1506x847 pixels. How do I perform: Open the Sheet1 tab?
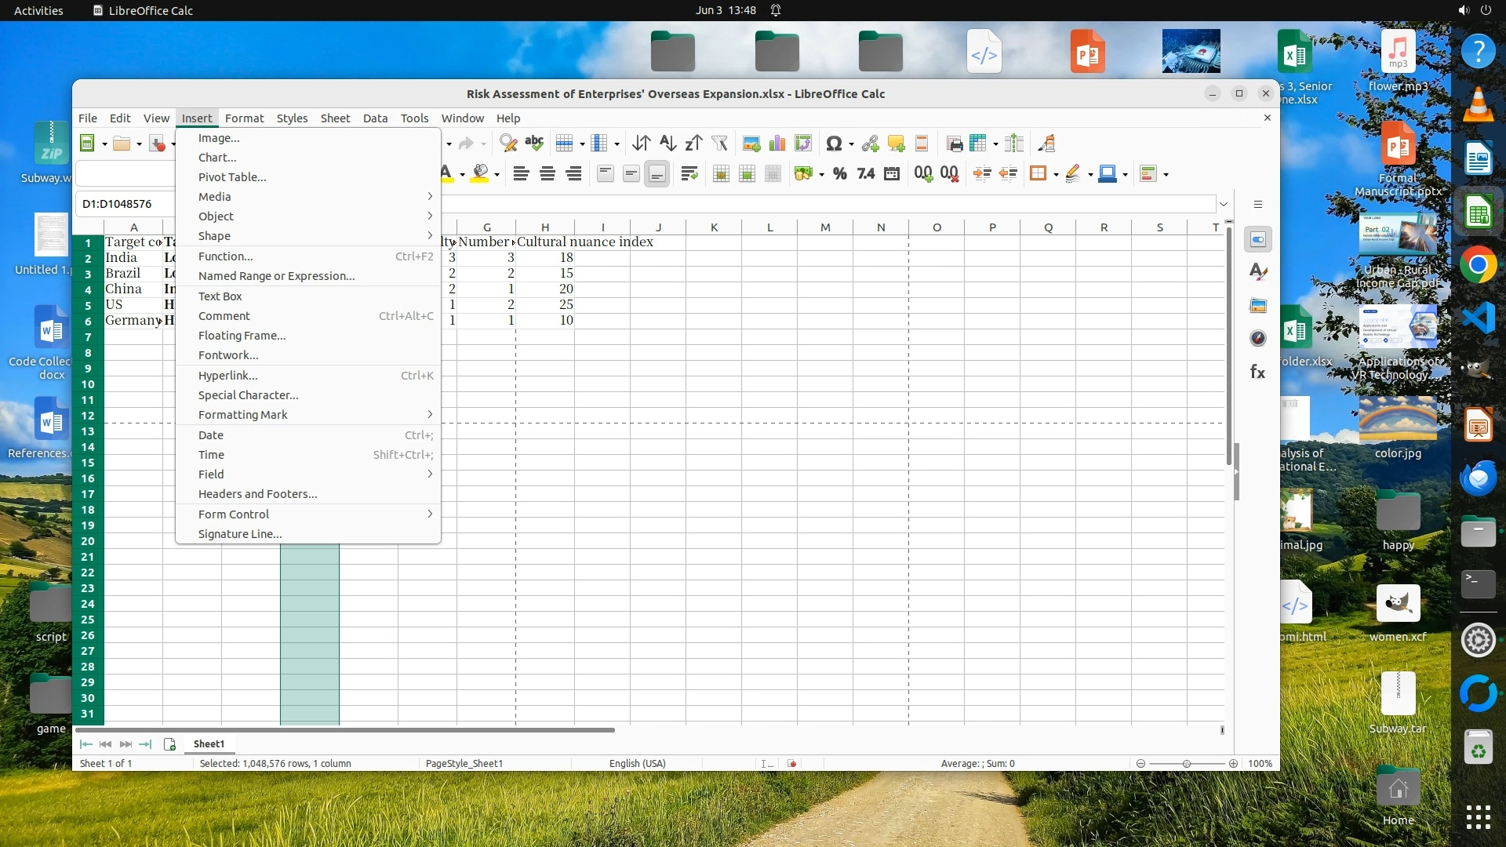[x=209, y=744]
